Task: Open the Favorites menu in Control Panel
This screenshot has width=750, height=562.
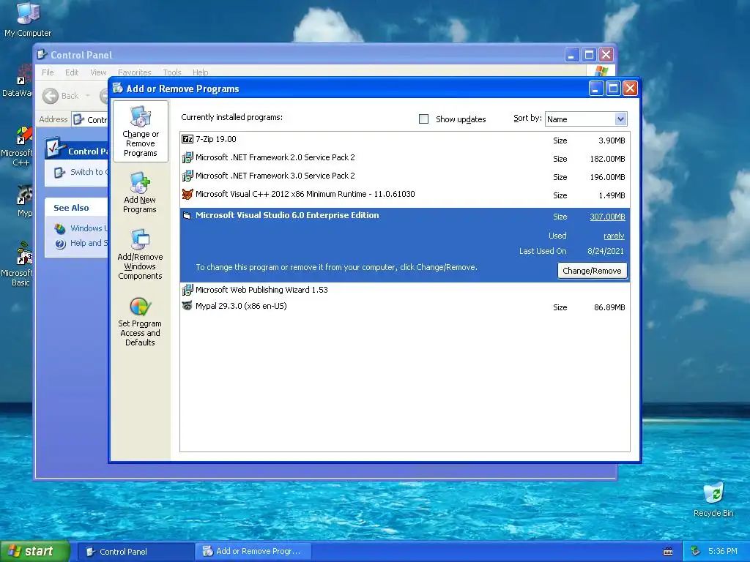Action: 135,72
